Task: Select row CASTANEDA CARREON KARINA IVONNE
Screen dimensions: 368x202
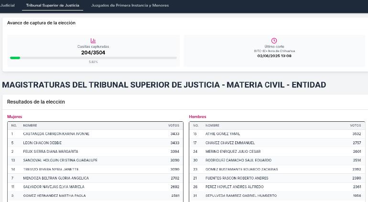Action: 56,134
